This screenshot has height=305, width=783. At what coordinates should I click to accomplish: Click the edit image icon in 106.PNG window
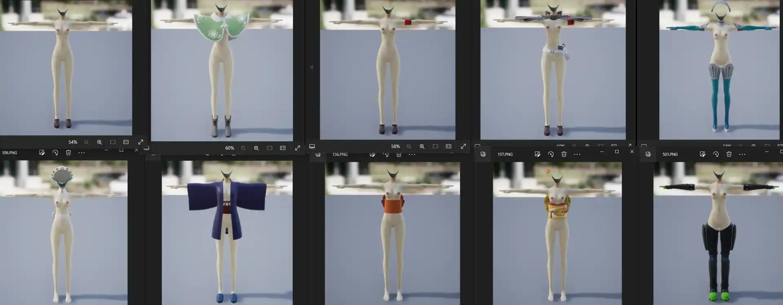pos(42,153)
